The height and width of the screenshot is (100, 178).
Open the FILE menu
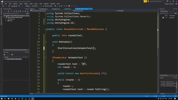[x=2, y=4]
